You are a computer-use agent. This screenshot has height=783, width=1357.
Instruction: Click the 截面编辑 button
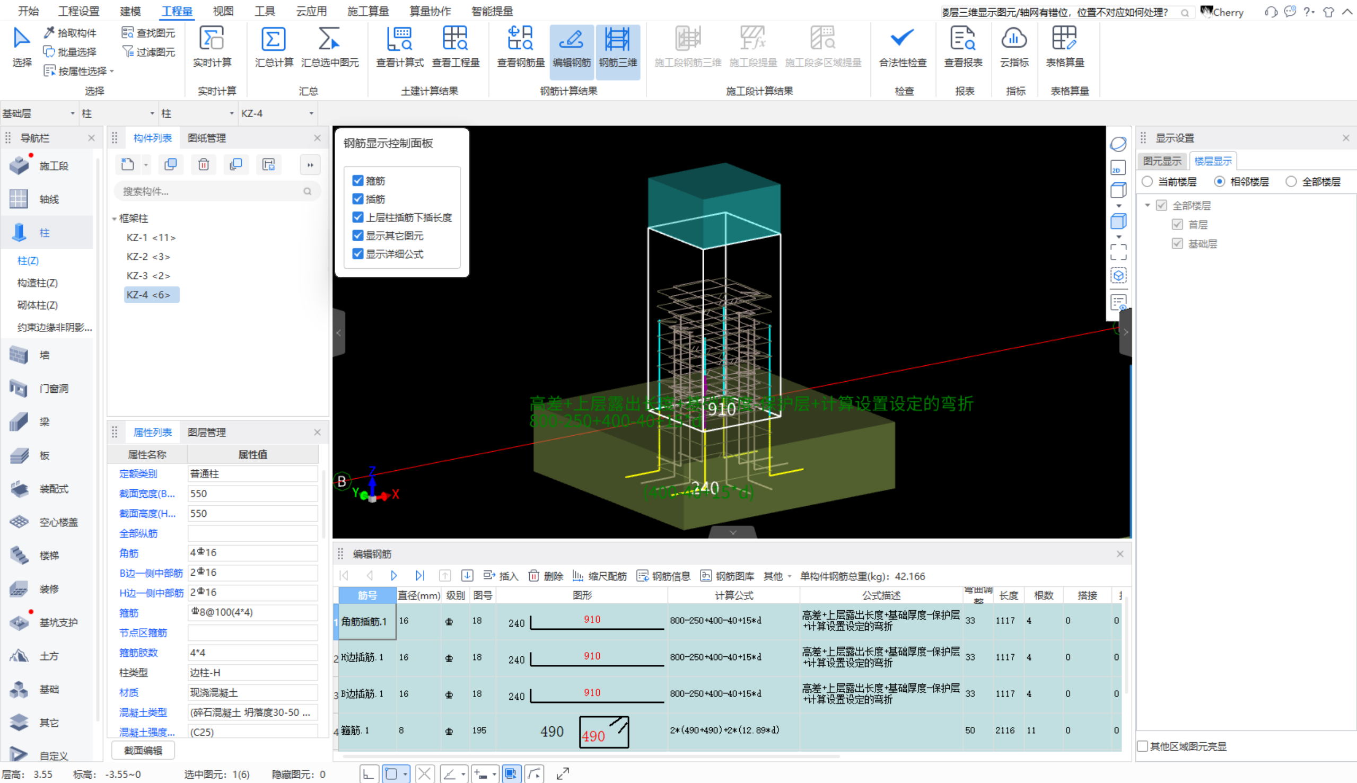[x=143, y=750]
